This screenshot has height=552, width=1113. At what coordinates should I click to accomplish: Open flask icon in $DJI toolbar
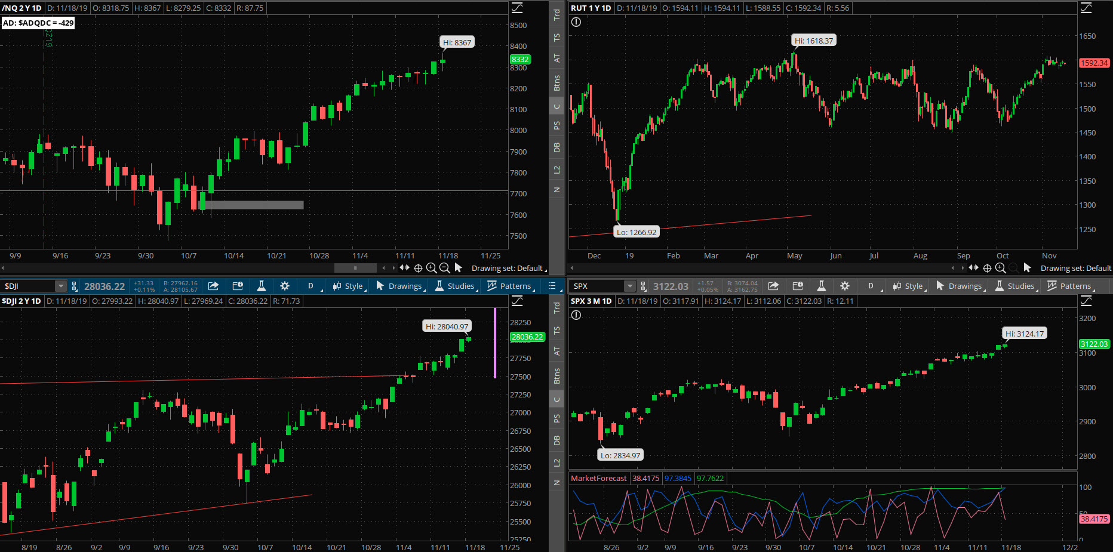pyautogui.click(x=261, y=286)
